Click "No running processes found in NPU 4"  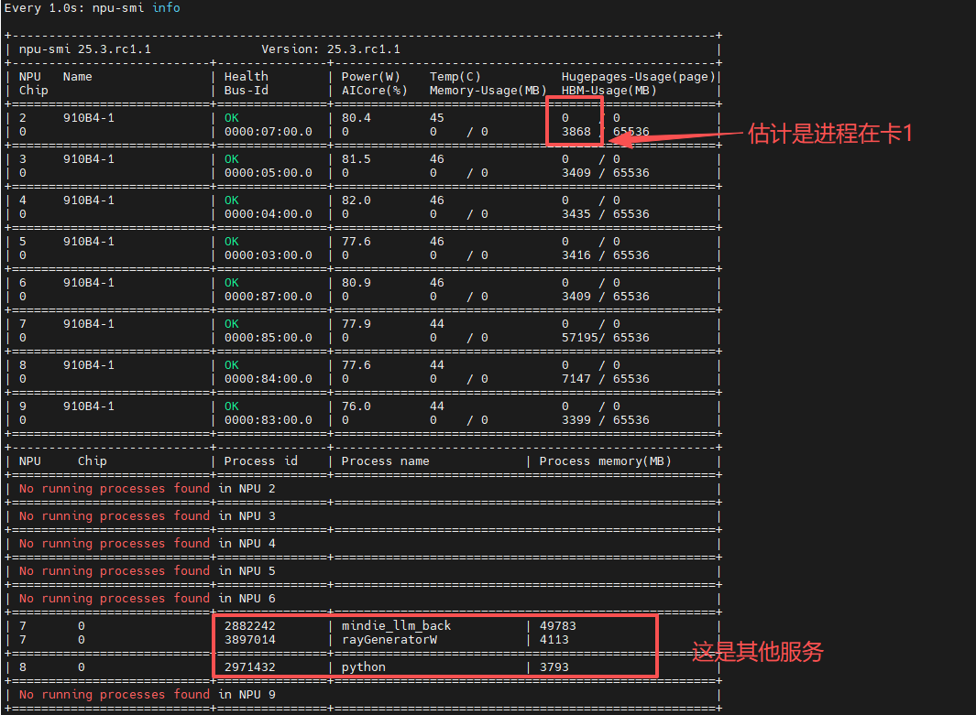point(147,543)
